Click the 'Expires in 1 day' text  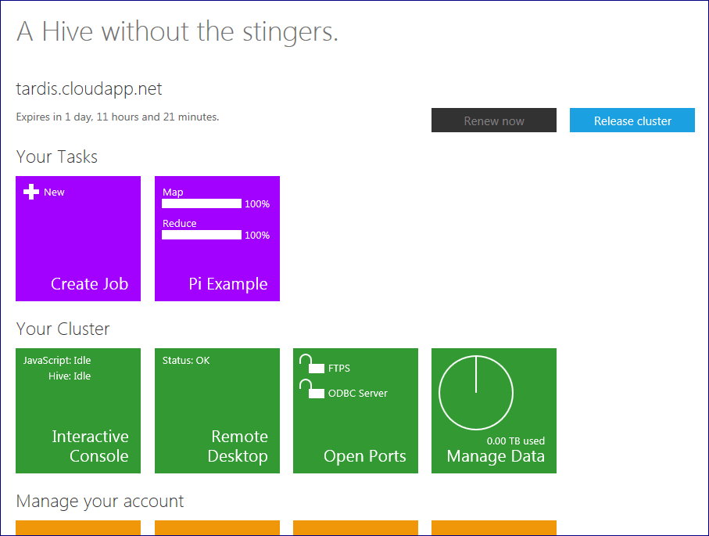pyautogui.click(x=117, y=117)
